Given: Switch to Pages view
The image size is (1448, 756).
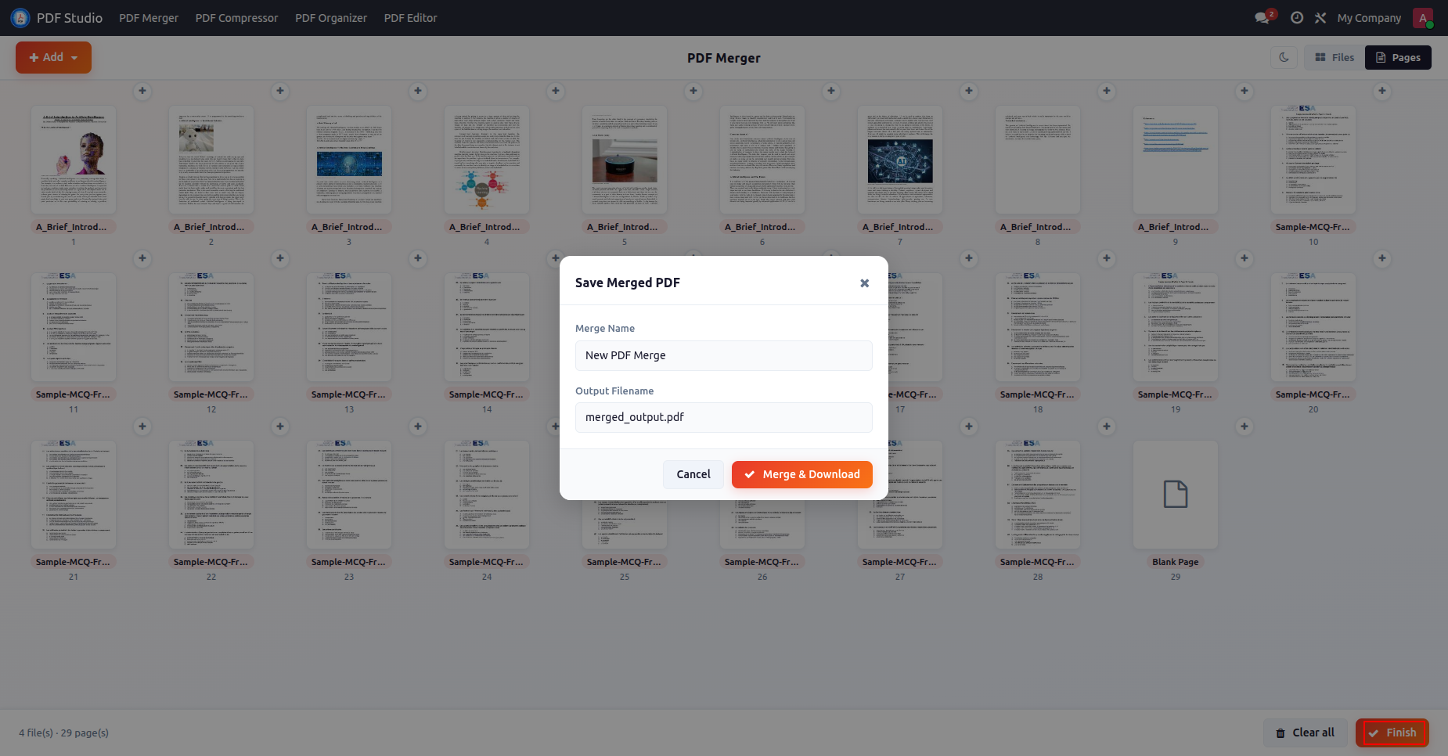Looking at the screenshot, I should pos(1398,57).
